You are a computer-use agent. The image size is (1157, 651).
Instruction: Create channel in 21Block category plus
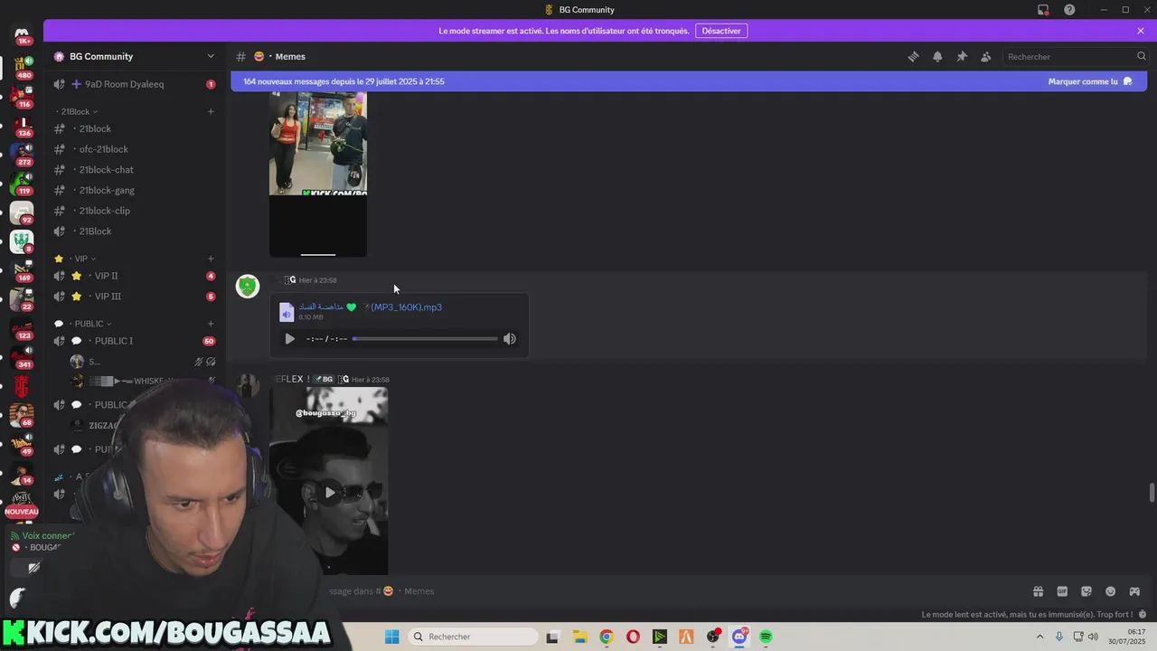point(211,112)
